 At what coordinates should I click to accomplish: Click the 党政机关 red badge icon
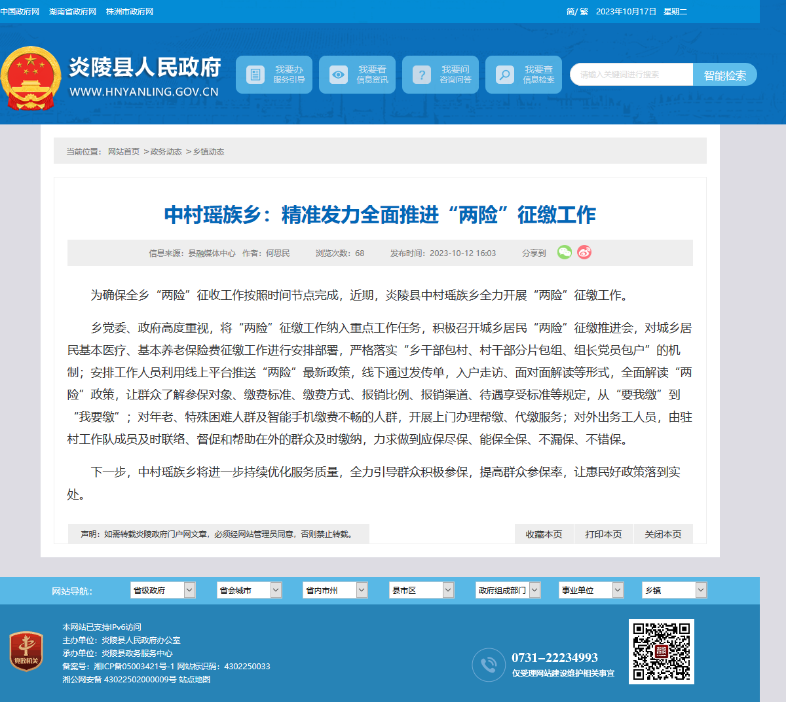click(x=27, y=652)
